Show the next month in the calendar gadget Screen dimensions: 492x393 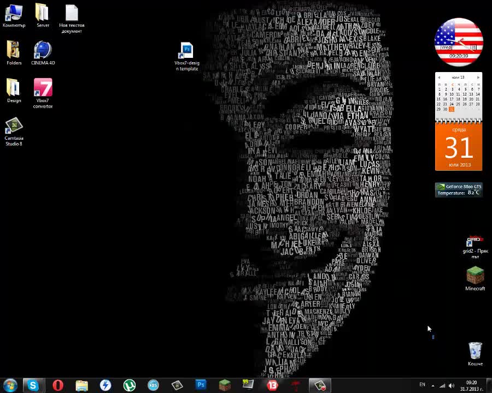478,78
